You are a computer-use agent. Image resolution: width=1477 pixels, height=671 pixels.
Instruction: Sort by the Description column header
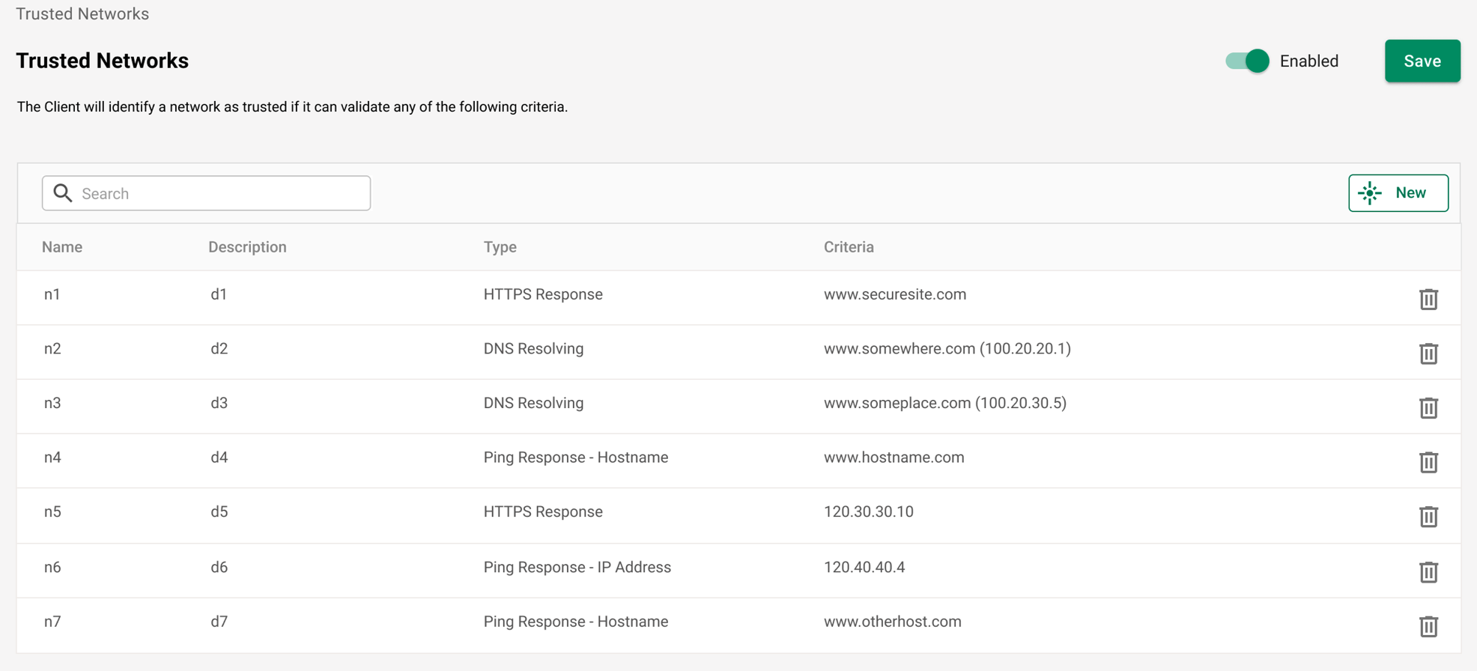[247, 247]
